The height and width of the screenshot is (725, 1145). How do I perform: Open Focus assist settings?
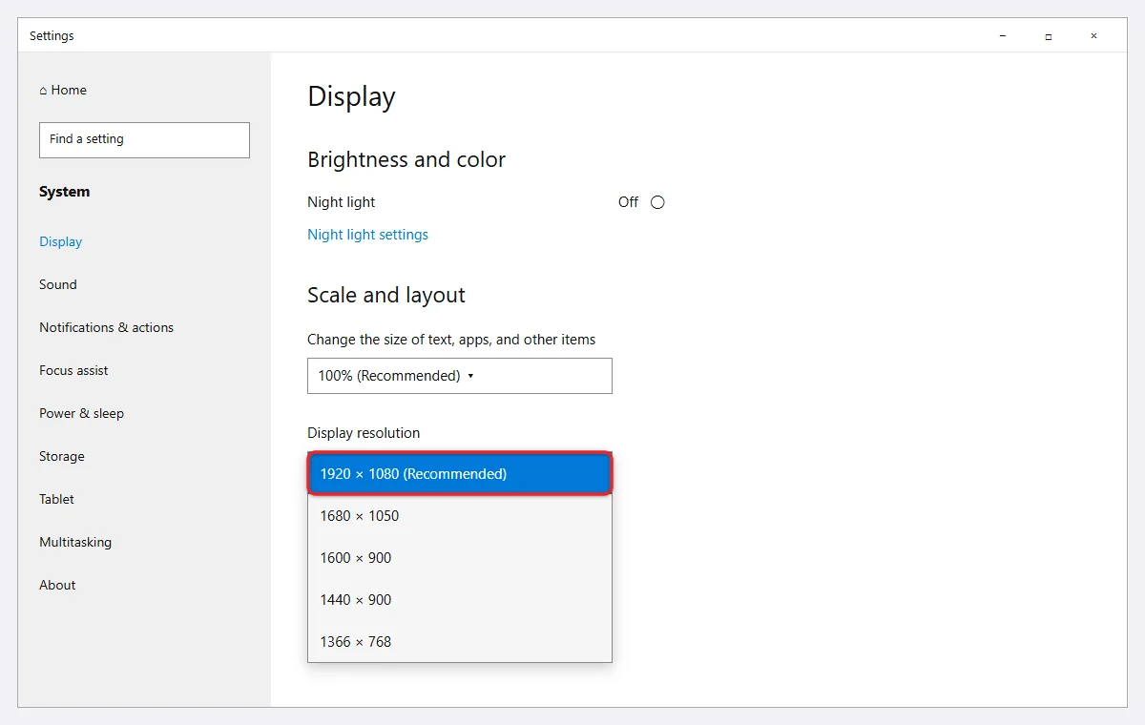tap(73, 370)
